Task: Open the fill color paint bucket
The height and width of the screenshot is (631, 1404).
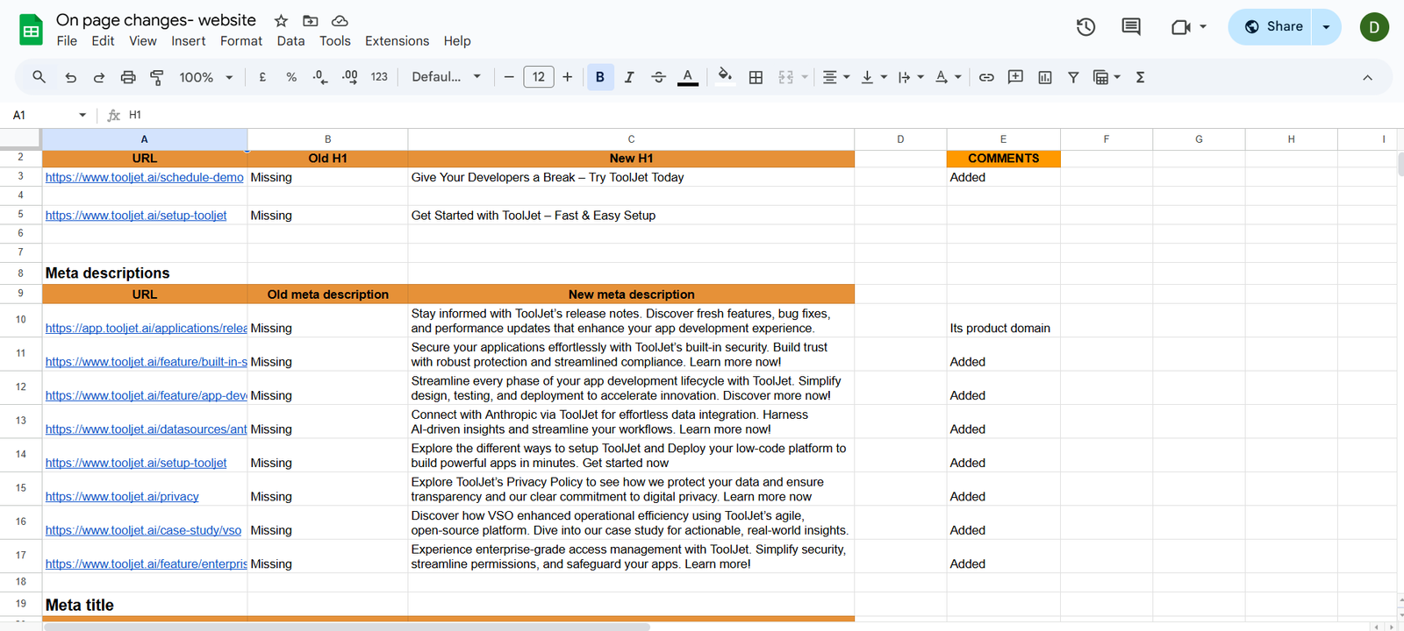Action: click(x=724, y=76)
